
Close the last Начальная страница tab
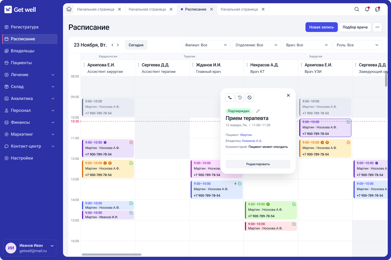click(263, 9)
